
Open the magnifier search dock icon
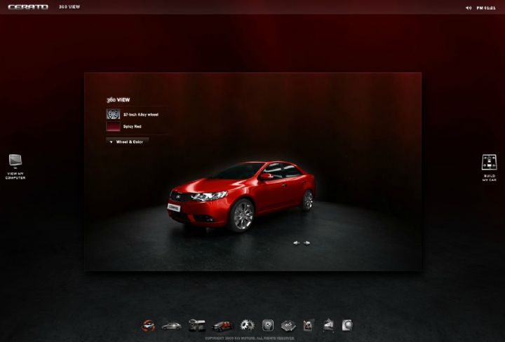coord(347,325)
